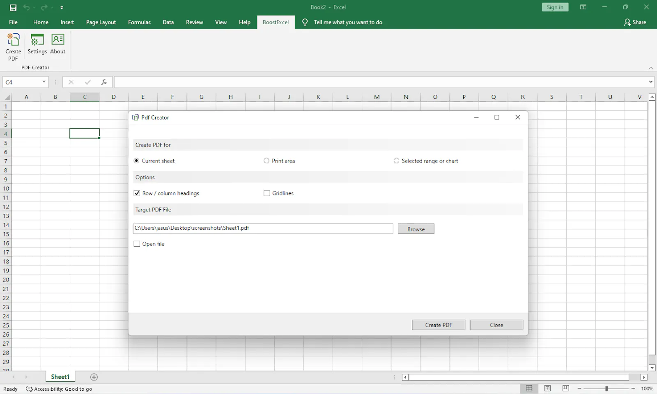Viewport: 657px width, 394px height.
Task: Save the workbook via the title bar icon
Action: pos(13,7)
